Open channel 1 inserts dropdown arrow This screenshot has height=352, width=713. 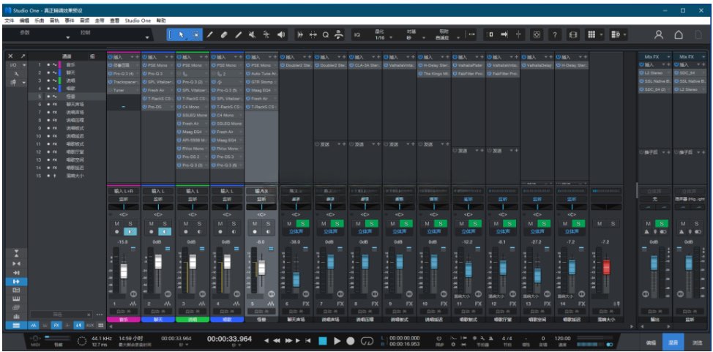[x=132, y=57]
